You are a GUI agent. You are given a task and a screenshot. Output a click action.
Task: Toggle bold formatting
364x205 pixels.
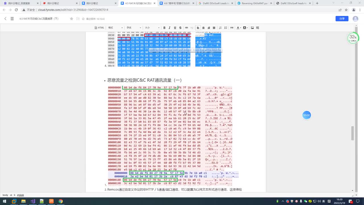[164, 28]
